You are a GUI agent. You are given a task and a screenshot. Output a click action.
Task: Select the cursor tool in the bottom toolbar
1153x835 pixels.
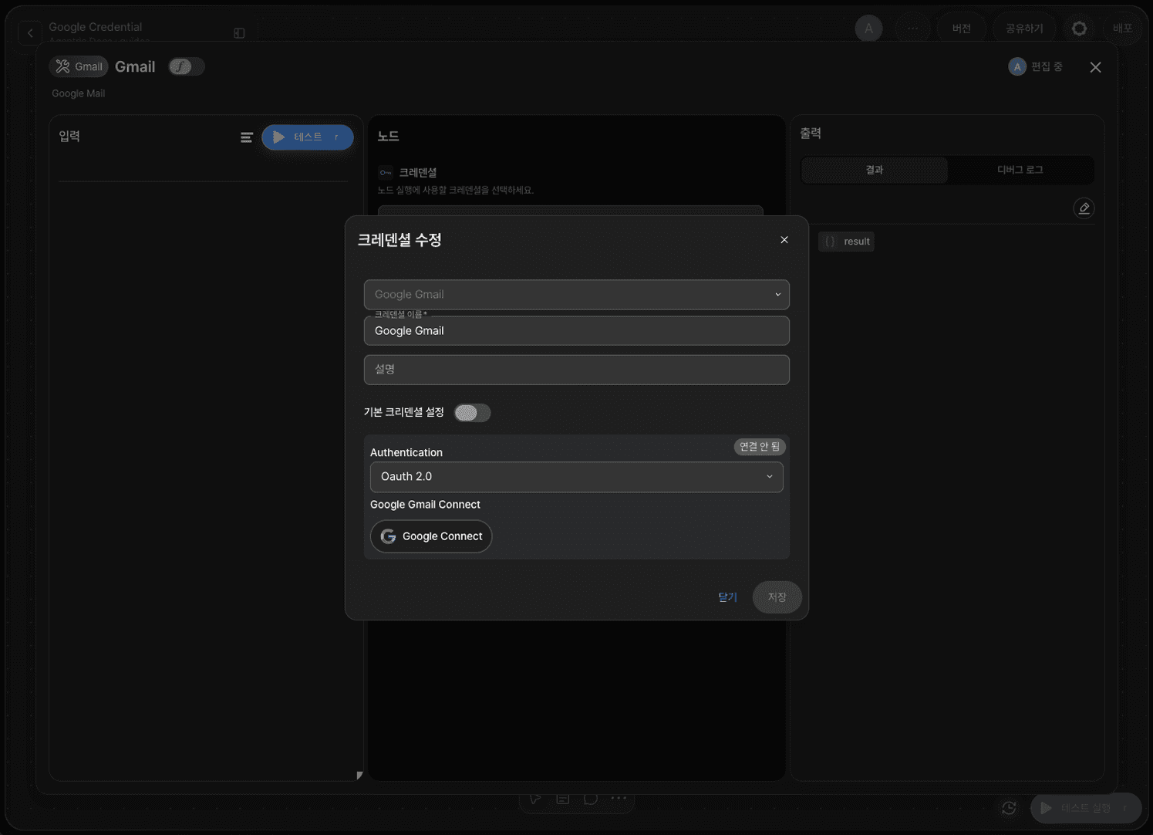[x=535, y=799]
